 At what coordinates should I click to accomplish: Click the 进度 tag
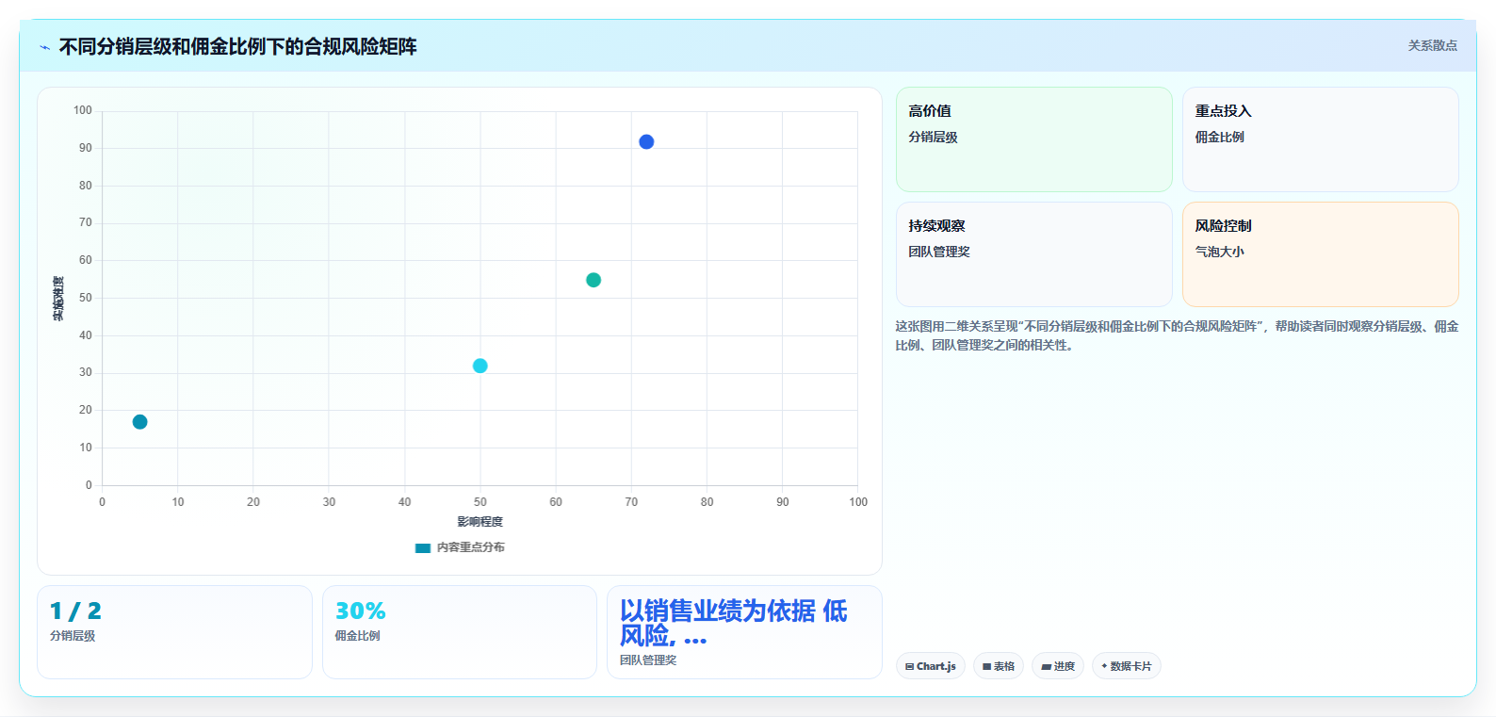point(1058,666)
